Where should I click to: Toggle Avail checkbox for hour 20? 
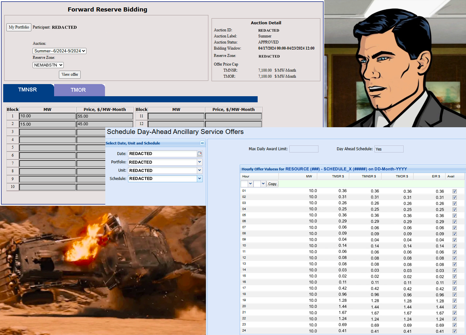tap(454, 307)
